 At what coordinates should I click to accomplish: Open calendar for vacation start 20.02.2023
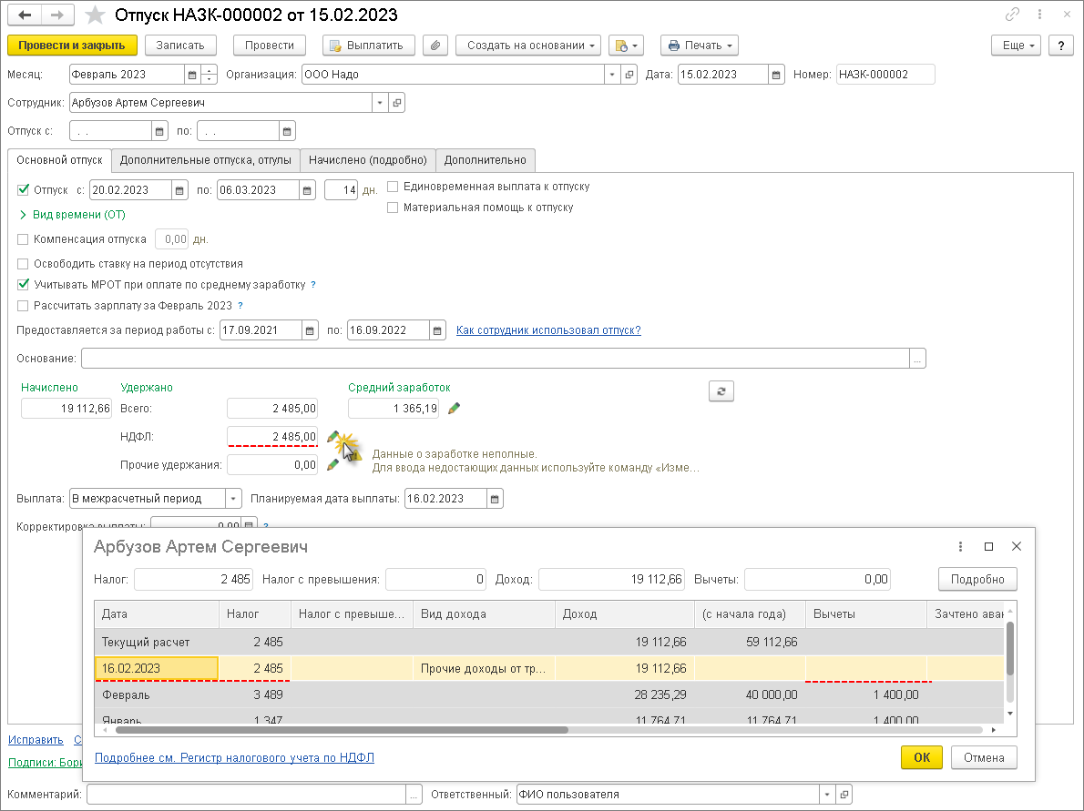pyautogui.click(x=179, y=190)
